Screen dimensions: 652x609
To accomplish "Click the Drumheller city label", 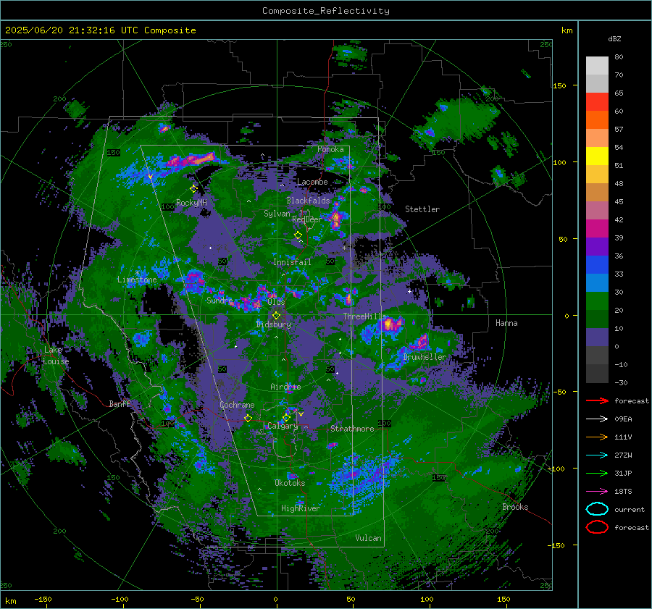I will (x=425, y=357).
